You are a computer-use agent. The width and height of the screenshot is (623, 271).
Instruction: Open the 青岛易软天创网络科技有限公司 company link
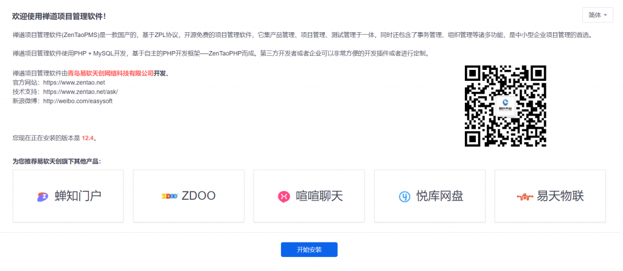[111, 74]
